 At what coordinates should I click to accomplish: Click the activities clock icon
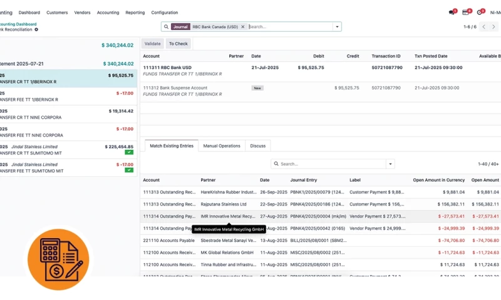pyautogui.click(x=479, y=12)
